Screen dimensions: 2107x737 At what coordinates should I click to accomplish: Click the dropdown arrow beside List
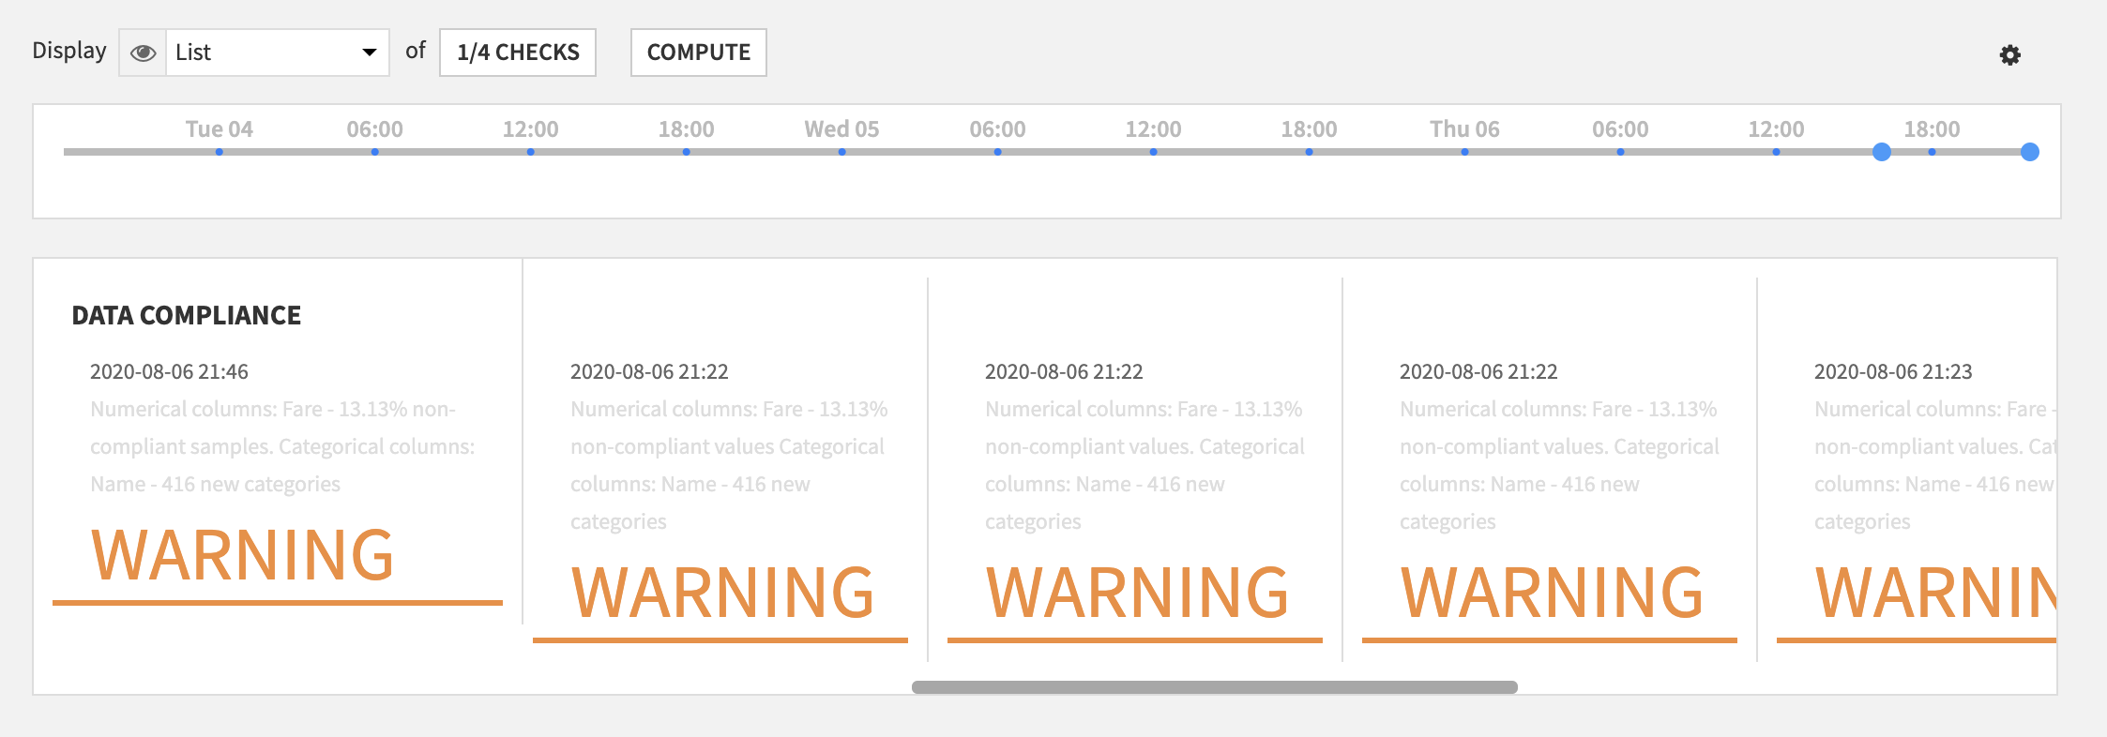click(370, 53)
